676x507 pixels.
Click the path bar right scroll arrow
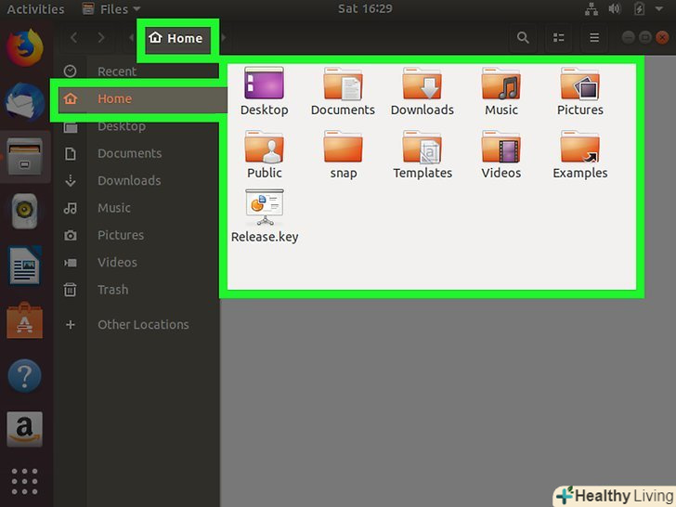[223, 38]
